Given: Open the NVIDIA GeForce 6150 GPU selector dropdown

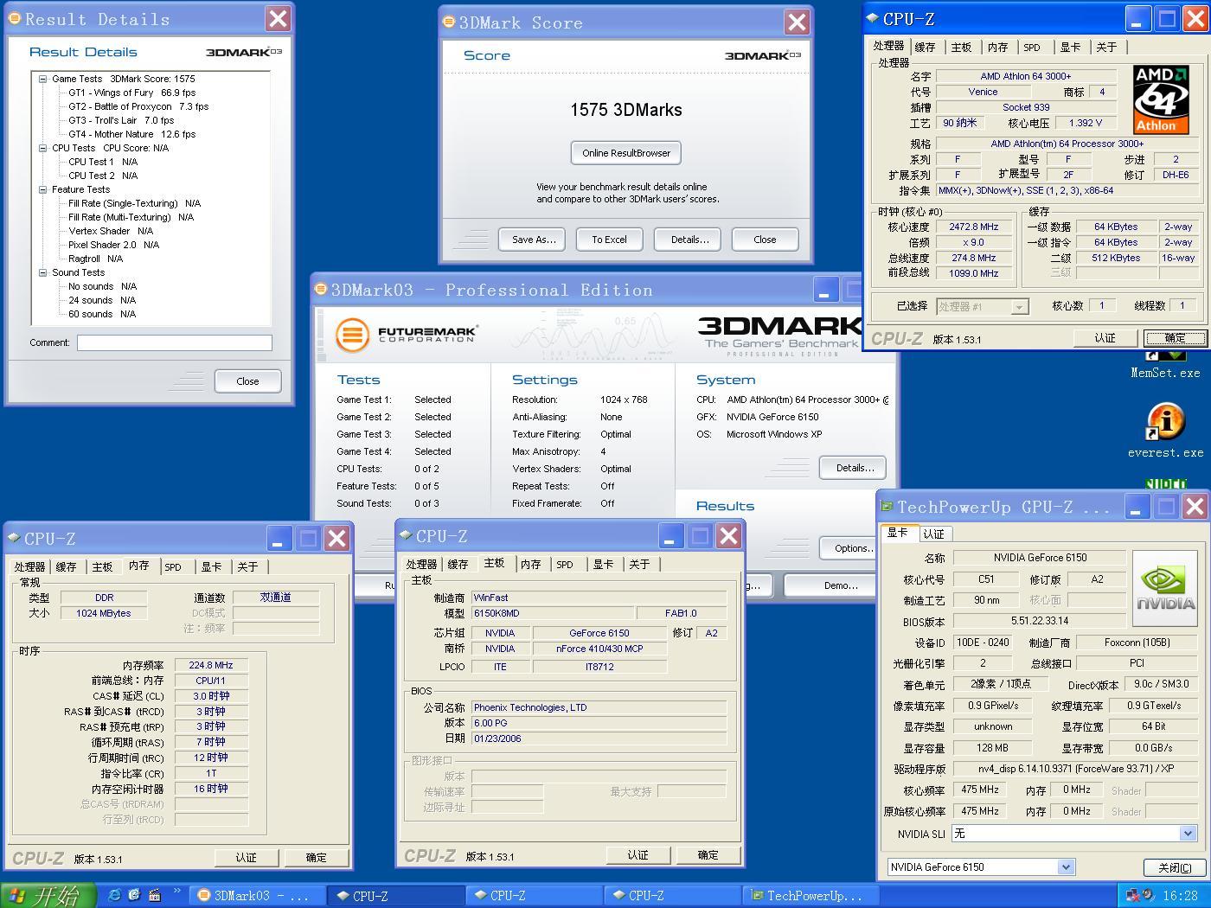Looking at the screenshot, I should 1066,866.
